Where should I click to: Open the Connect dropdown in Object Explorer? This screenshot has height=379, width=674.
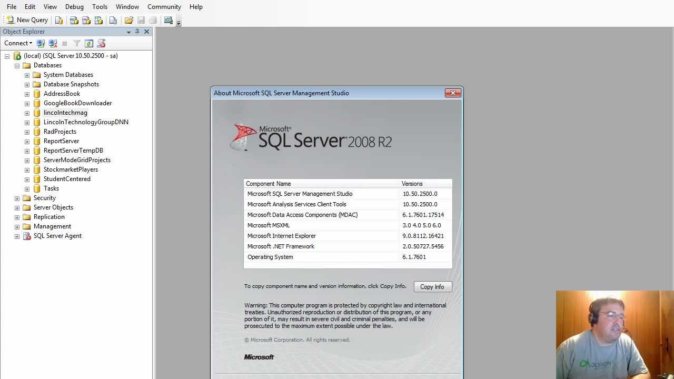pos(18,43)
